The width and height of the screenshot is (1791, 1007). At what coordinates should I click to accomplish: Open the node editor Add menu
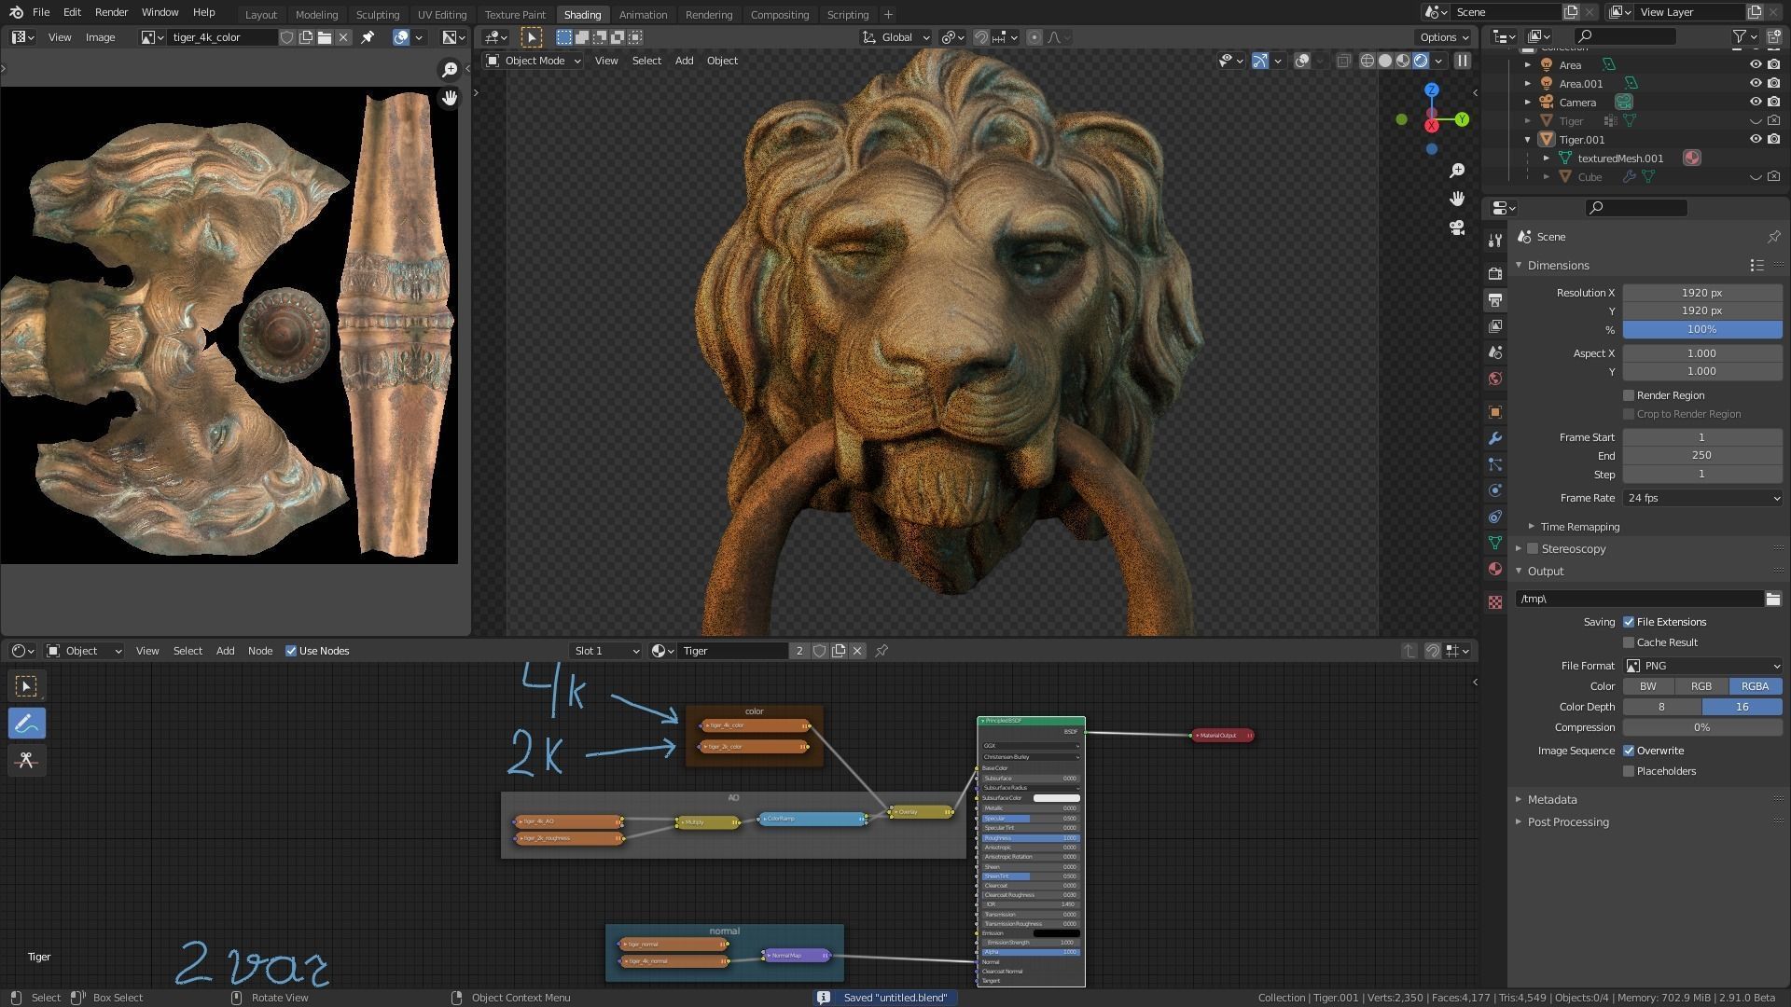tap(225, 651)
